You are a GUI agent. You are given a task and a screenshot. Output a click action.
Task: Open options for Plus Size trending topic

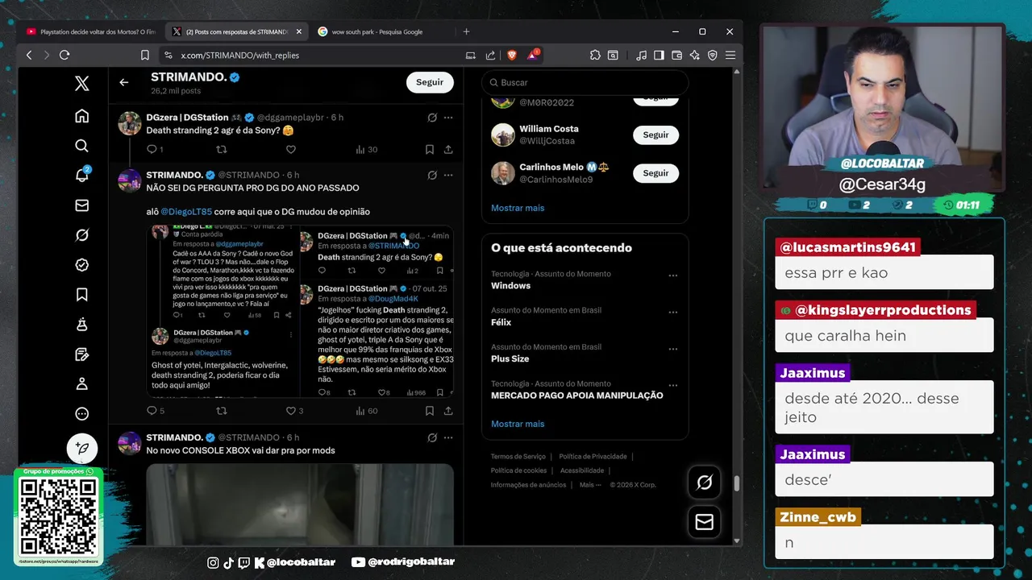click(x=672, y=349)
